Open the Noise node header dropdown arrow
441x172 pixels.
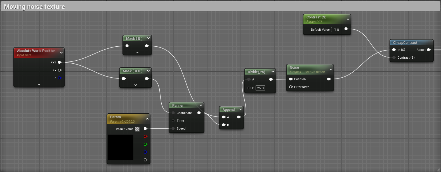point(331,70)
